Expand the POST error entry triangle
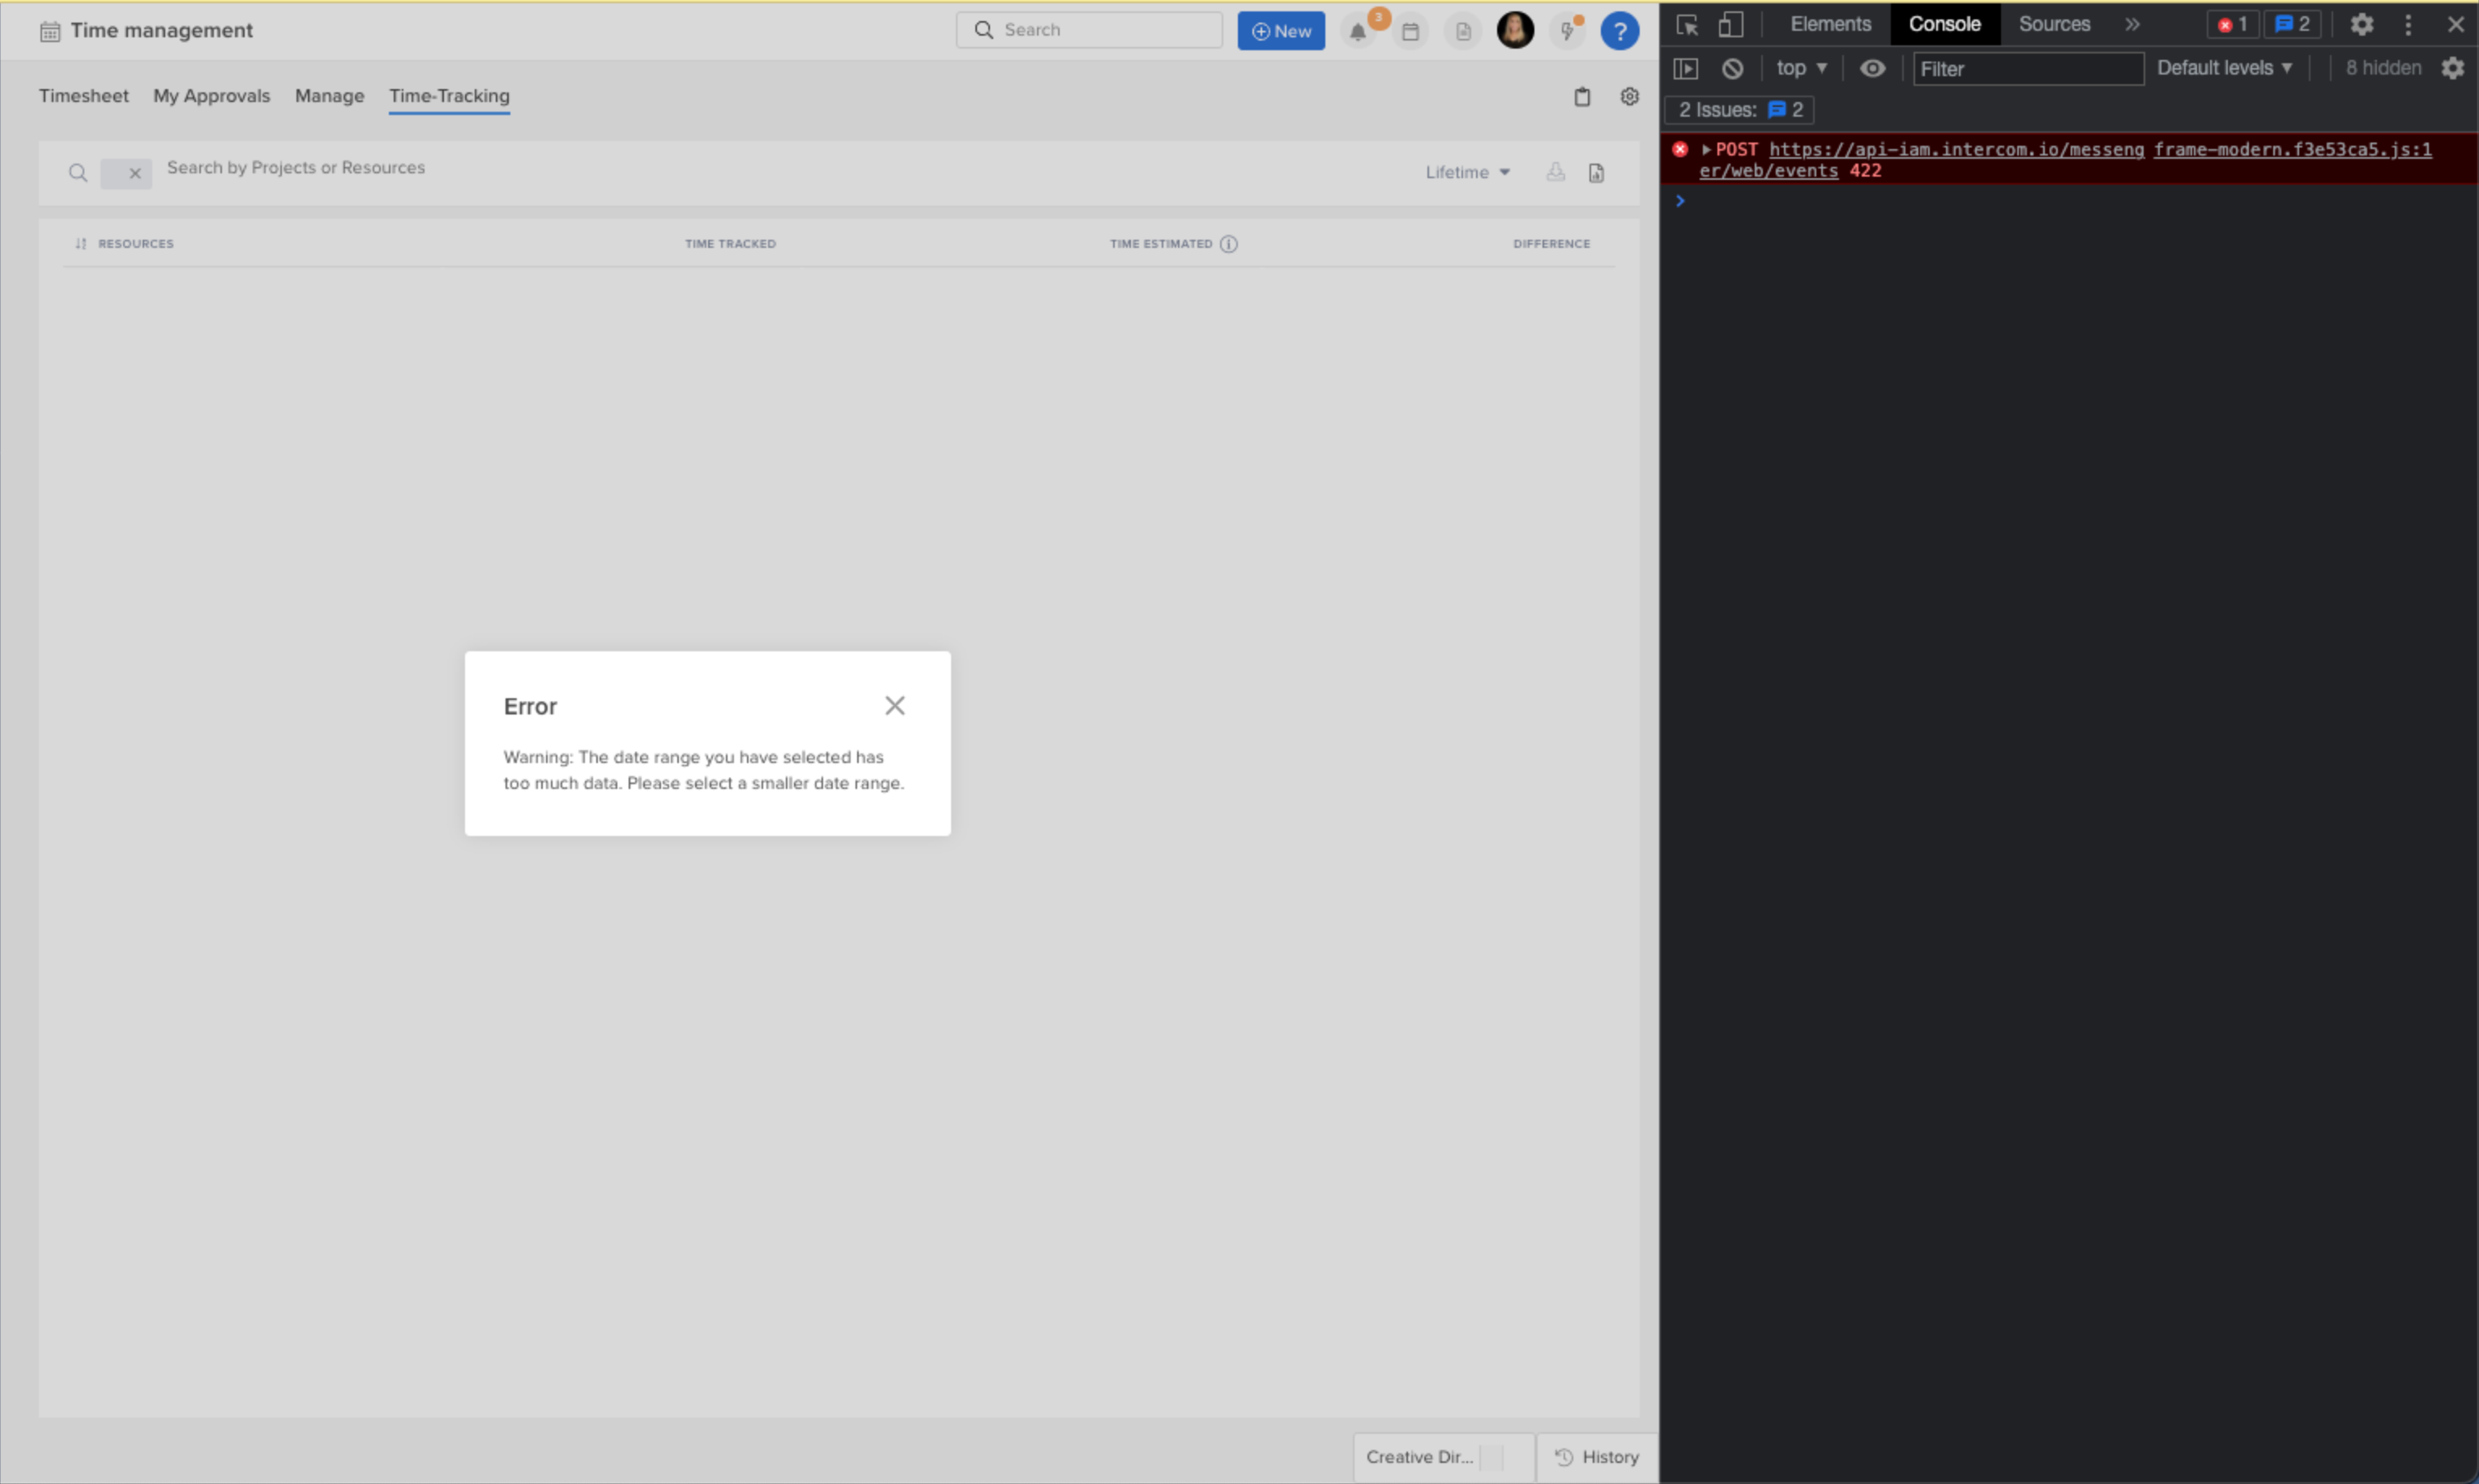Image resolution: width=2479 pixels, height=1484 pixels. point(1705,150)
